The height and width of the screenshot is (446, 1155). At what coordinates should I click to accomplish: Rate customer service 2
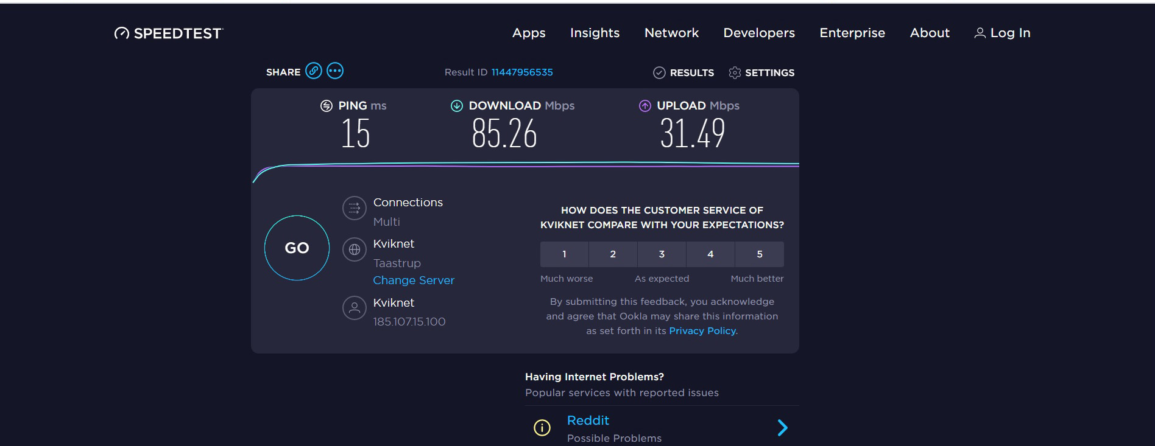click(x=613, y=254)
